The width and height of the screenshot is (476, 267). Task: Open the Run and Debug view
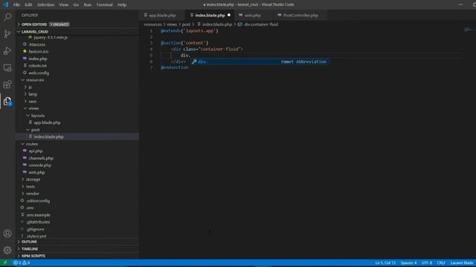[7, 50]
